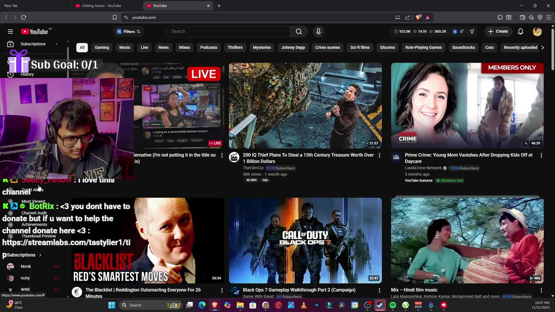The height and width of the screenshot is (312, 555).
Task: Open Monk subscription channel
Action: (x=26, y=266)
